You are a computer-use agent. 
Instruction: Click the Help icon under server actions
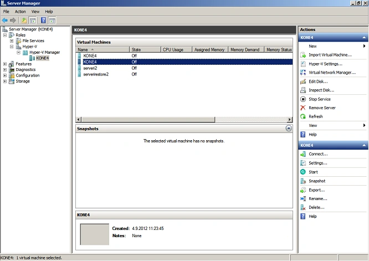(303, 135)
